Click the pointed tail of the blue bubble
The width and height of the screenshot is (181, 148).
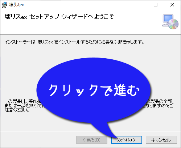point(106,130)
